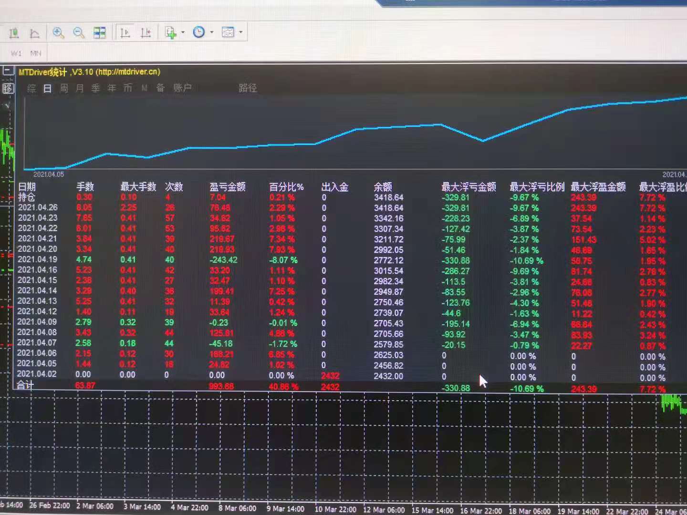This screenshot has width=687, height=515.
Task: Click the 3342.16 balance value
Action: point(388,218)
